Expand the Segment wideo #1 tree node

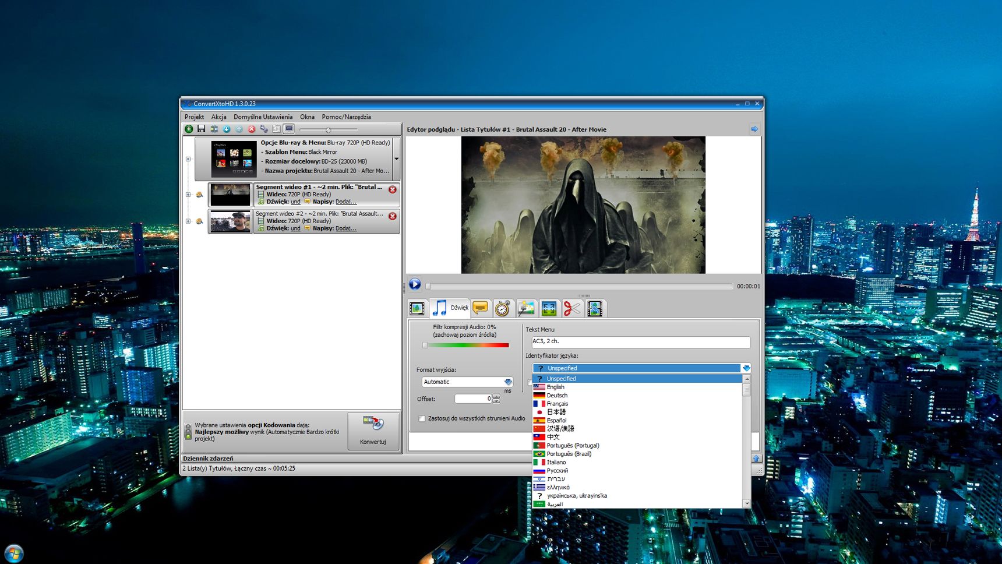pos(188,195)
